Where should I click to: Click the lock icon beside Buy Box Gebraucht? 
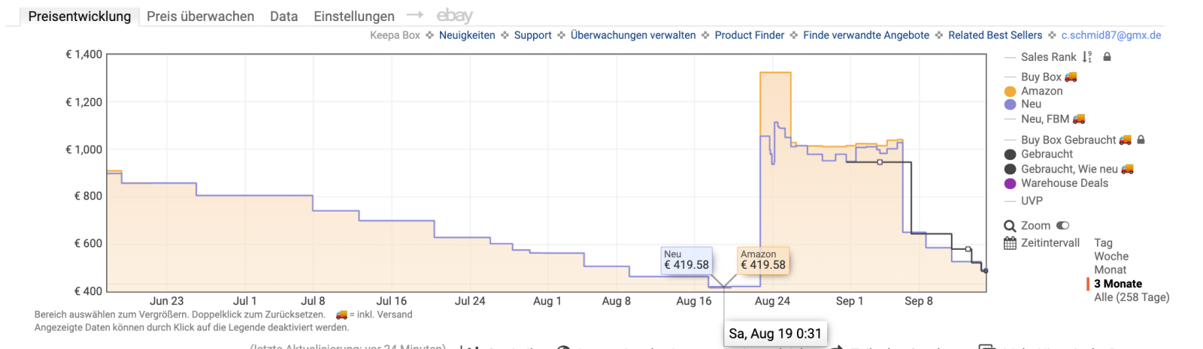click(x=1141, y=140)
